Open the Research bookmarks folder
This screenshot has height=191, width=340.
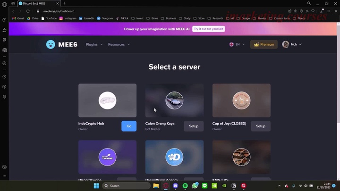pos(215,18)
